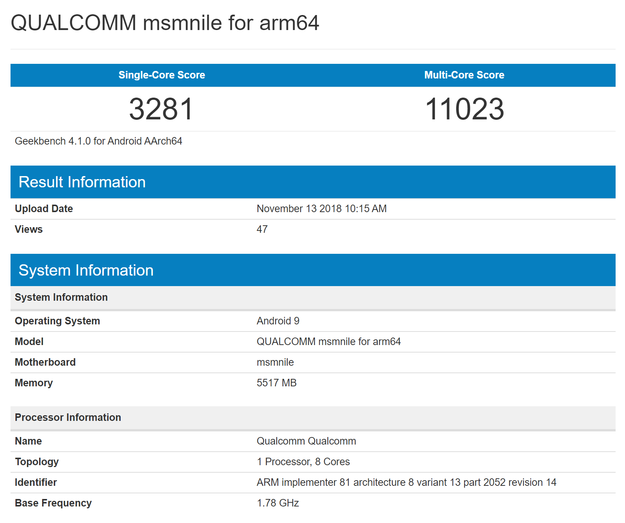Click the Geekbench 4.1.0 for Android AArch64 text

[98, 141]
